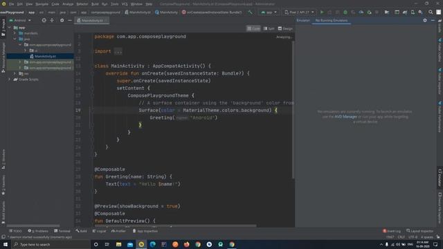Click the expand/collapse all icon in Project panel

pyautogui.click(x=52, y=20)
